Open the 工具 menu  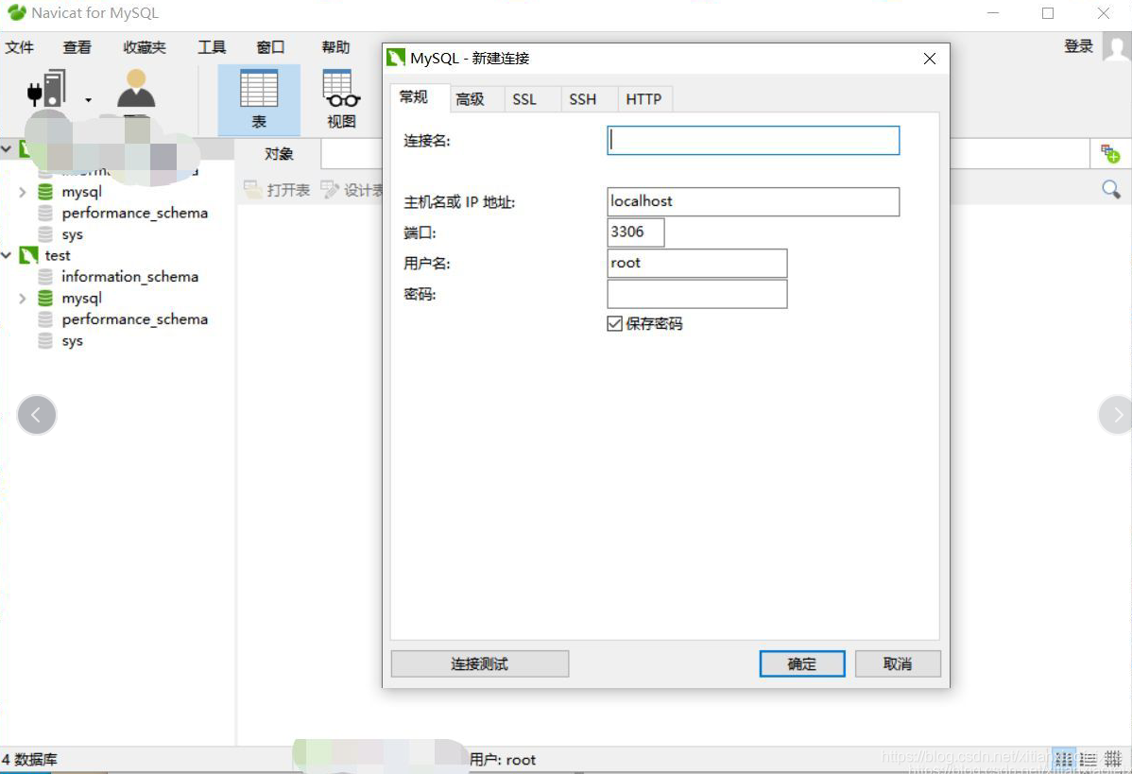[x=212, y=47]
